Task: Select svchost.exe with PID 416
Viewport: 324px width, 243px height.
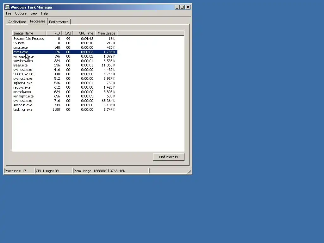Action: point(65,70)
